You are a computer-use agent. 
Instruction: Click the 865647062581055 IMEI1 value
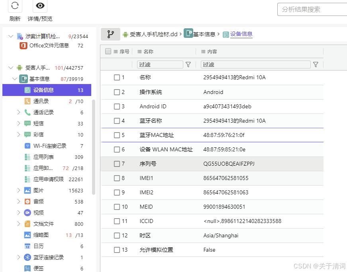[226, 178]
